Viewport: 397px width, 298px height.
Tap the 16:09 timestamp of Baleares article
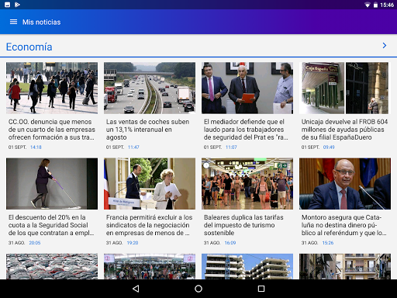click(x=230, y=243)
